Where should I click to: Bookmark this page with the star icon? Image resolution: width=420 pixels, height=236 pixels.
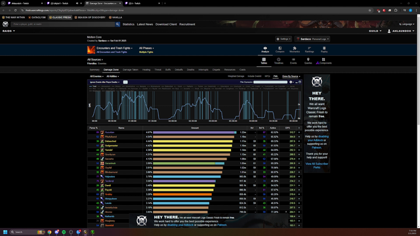369,10
